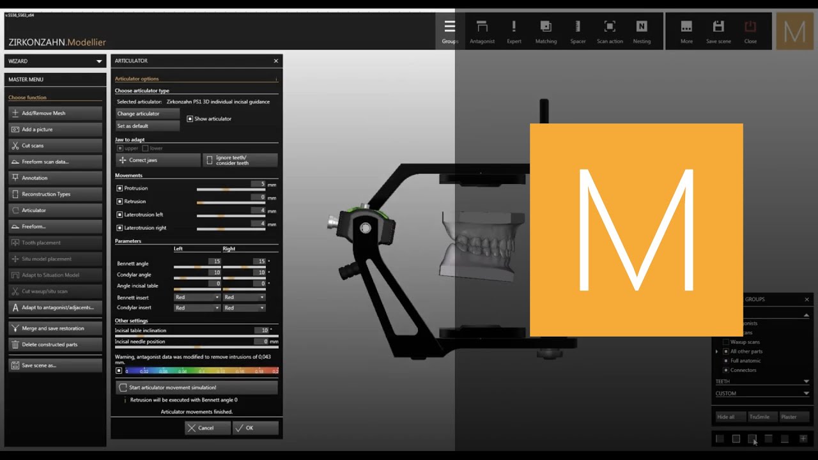Click the Protrusion value field
The image size is (818, 460).
tap(258, 184)
